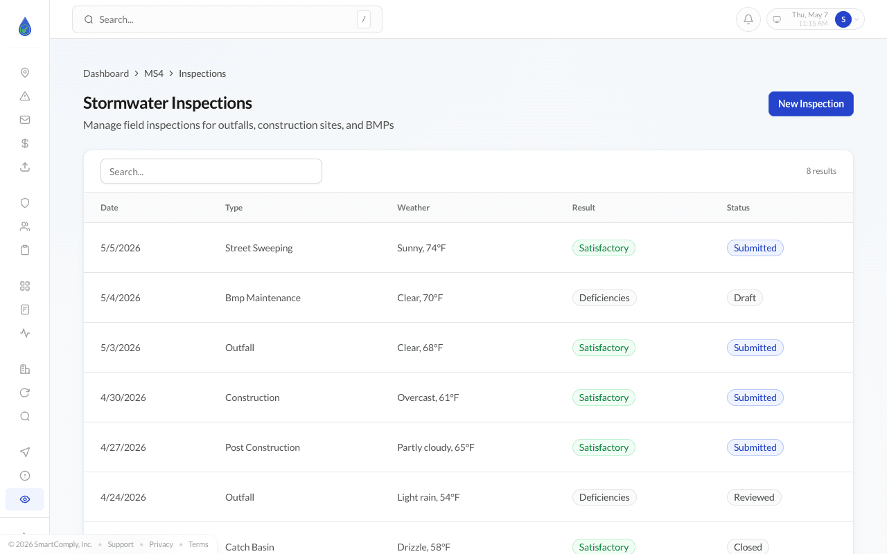887x554 pixels.
Task: Click Overcast, 61°F weather cell
Action: (x=428, y=397)
